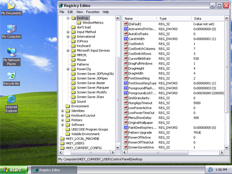
Task: Click the Start button
Action: coord(14,170)
